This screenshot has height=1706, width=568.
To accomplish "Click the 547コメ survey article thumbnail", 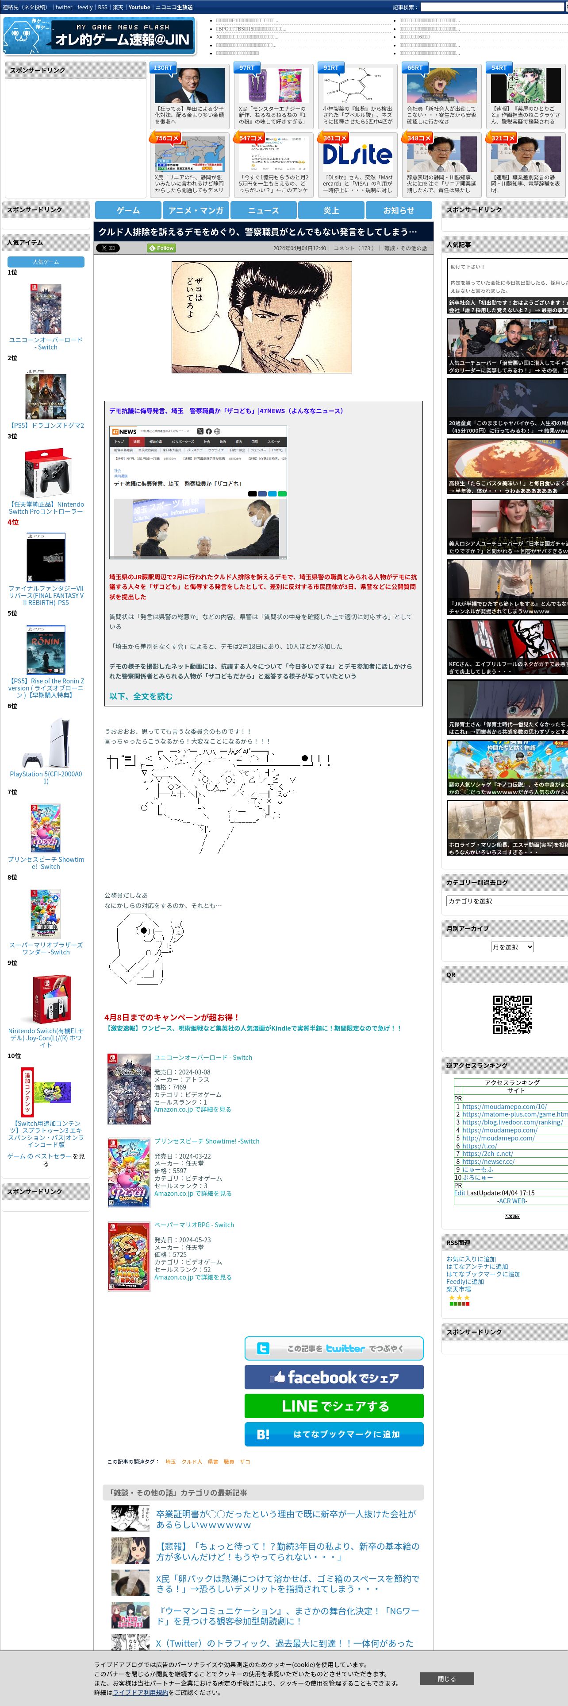I will coord(273,154).
